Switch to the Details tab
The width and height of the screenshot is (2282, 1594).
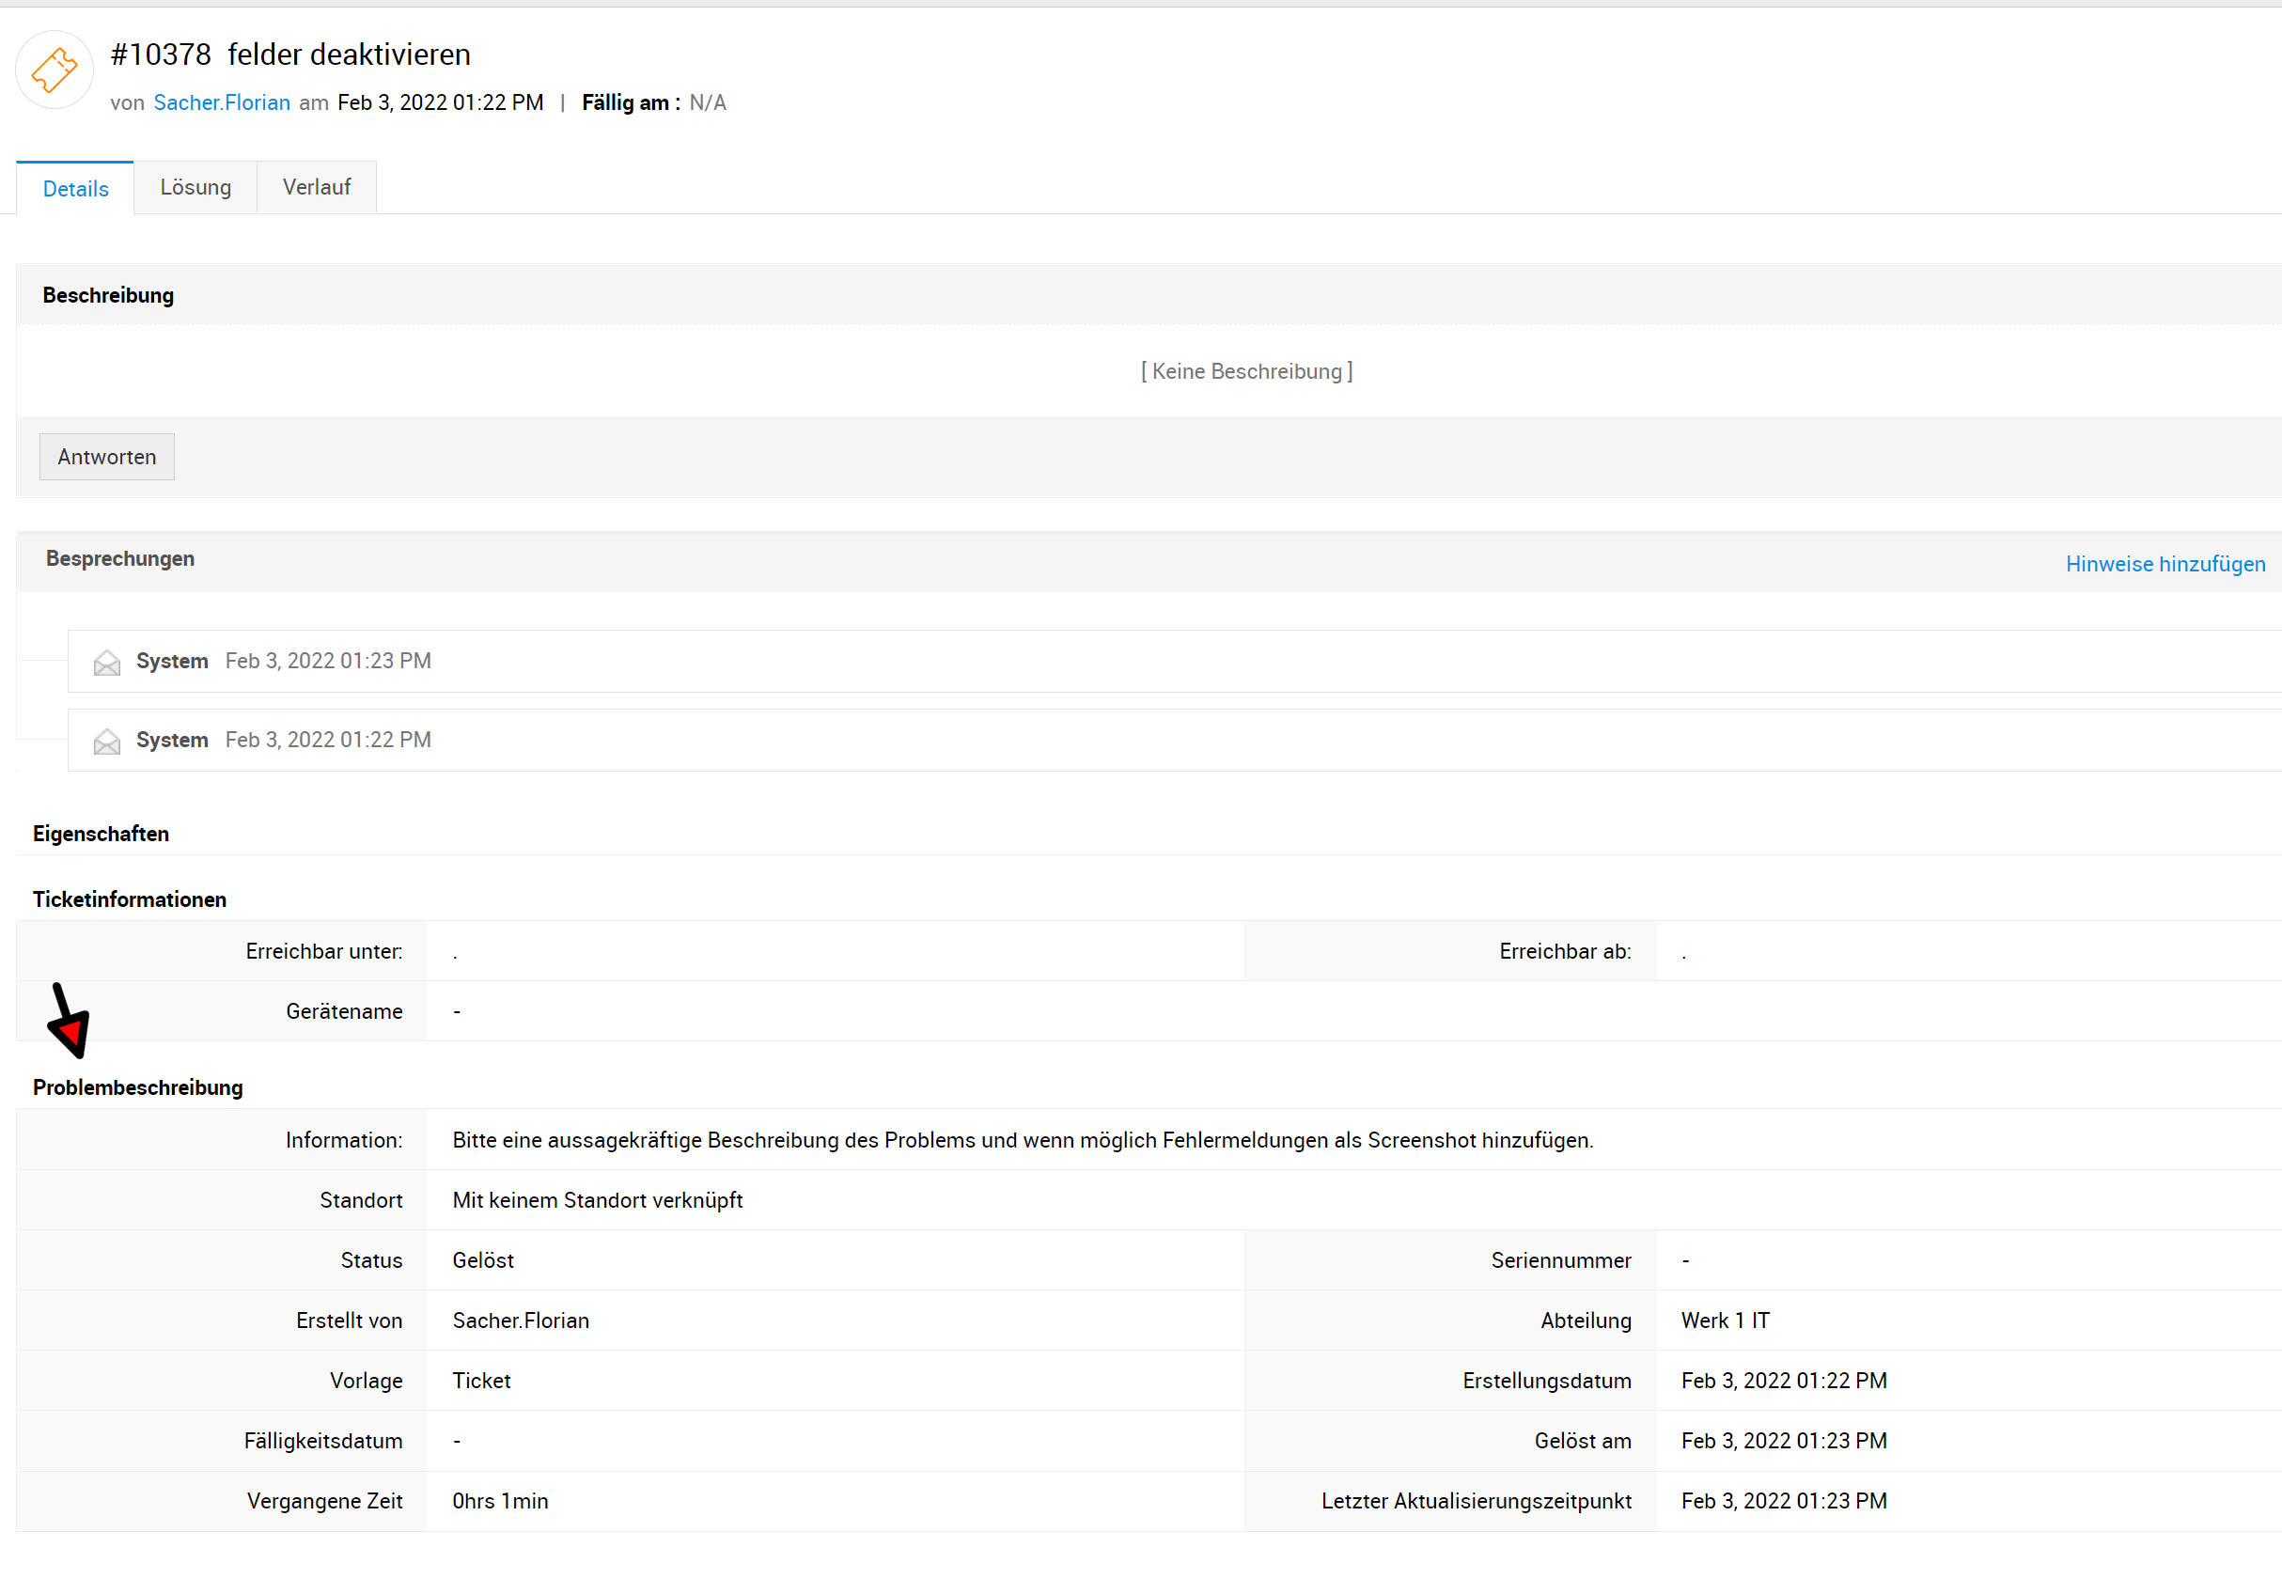coord(75,189)
